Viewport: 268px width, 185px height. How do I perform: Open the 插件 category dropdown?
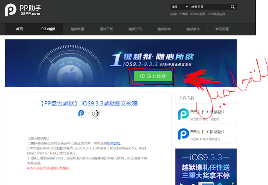coord(180,7)
